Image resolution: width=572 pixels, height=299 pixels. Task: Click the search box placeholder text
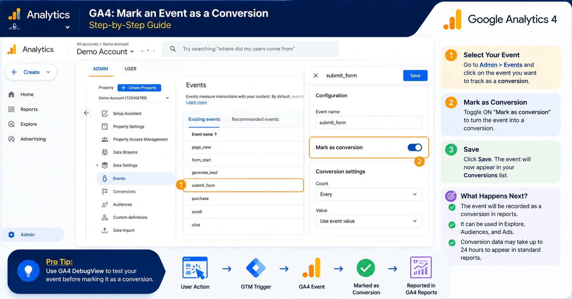pos(239,49)
